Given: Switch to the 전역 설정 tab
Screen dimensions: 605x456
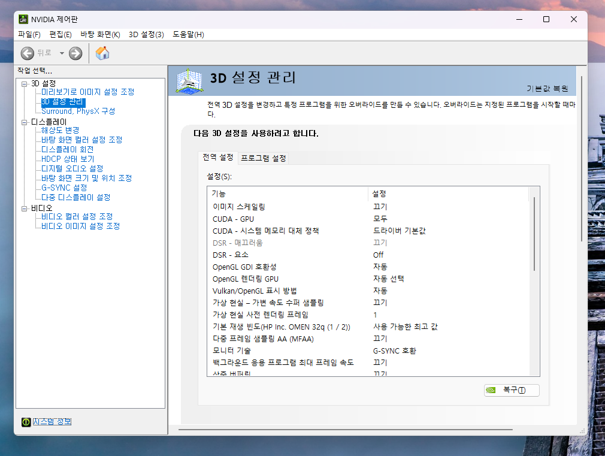Looking at the screenshot, I should 218,158.
